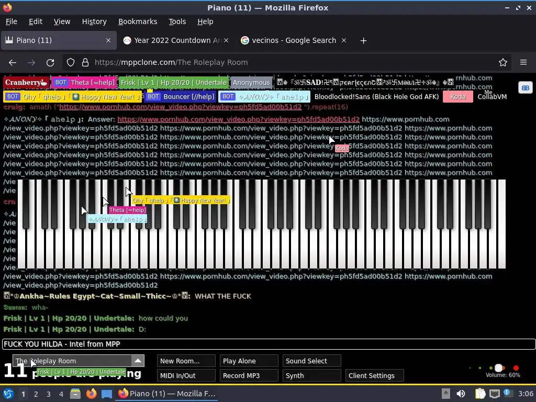This screenshot has width=536, height=402.
Task: Select Bouncer [//help] bot name tag
Action: [x=180, y=97]
